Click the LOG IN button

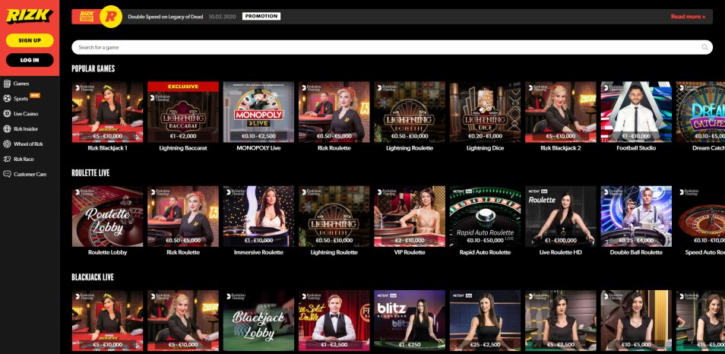tap(30, 60)
